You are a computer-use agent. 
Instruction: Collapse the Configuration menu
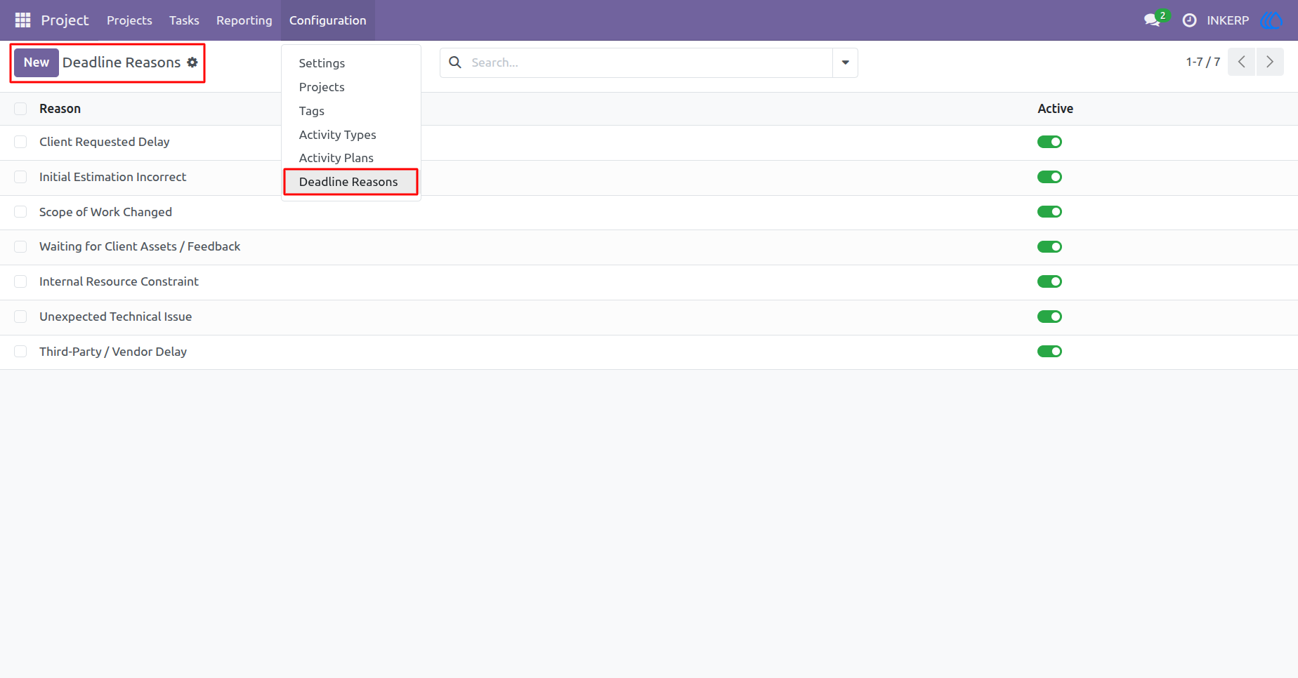point(328,20)
